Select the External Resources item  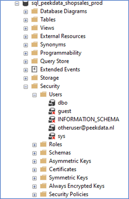click(63, 36)
